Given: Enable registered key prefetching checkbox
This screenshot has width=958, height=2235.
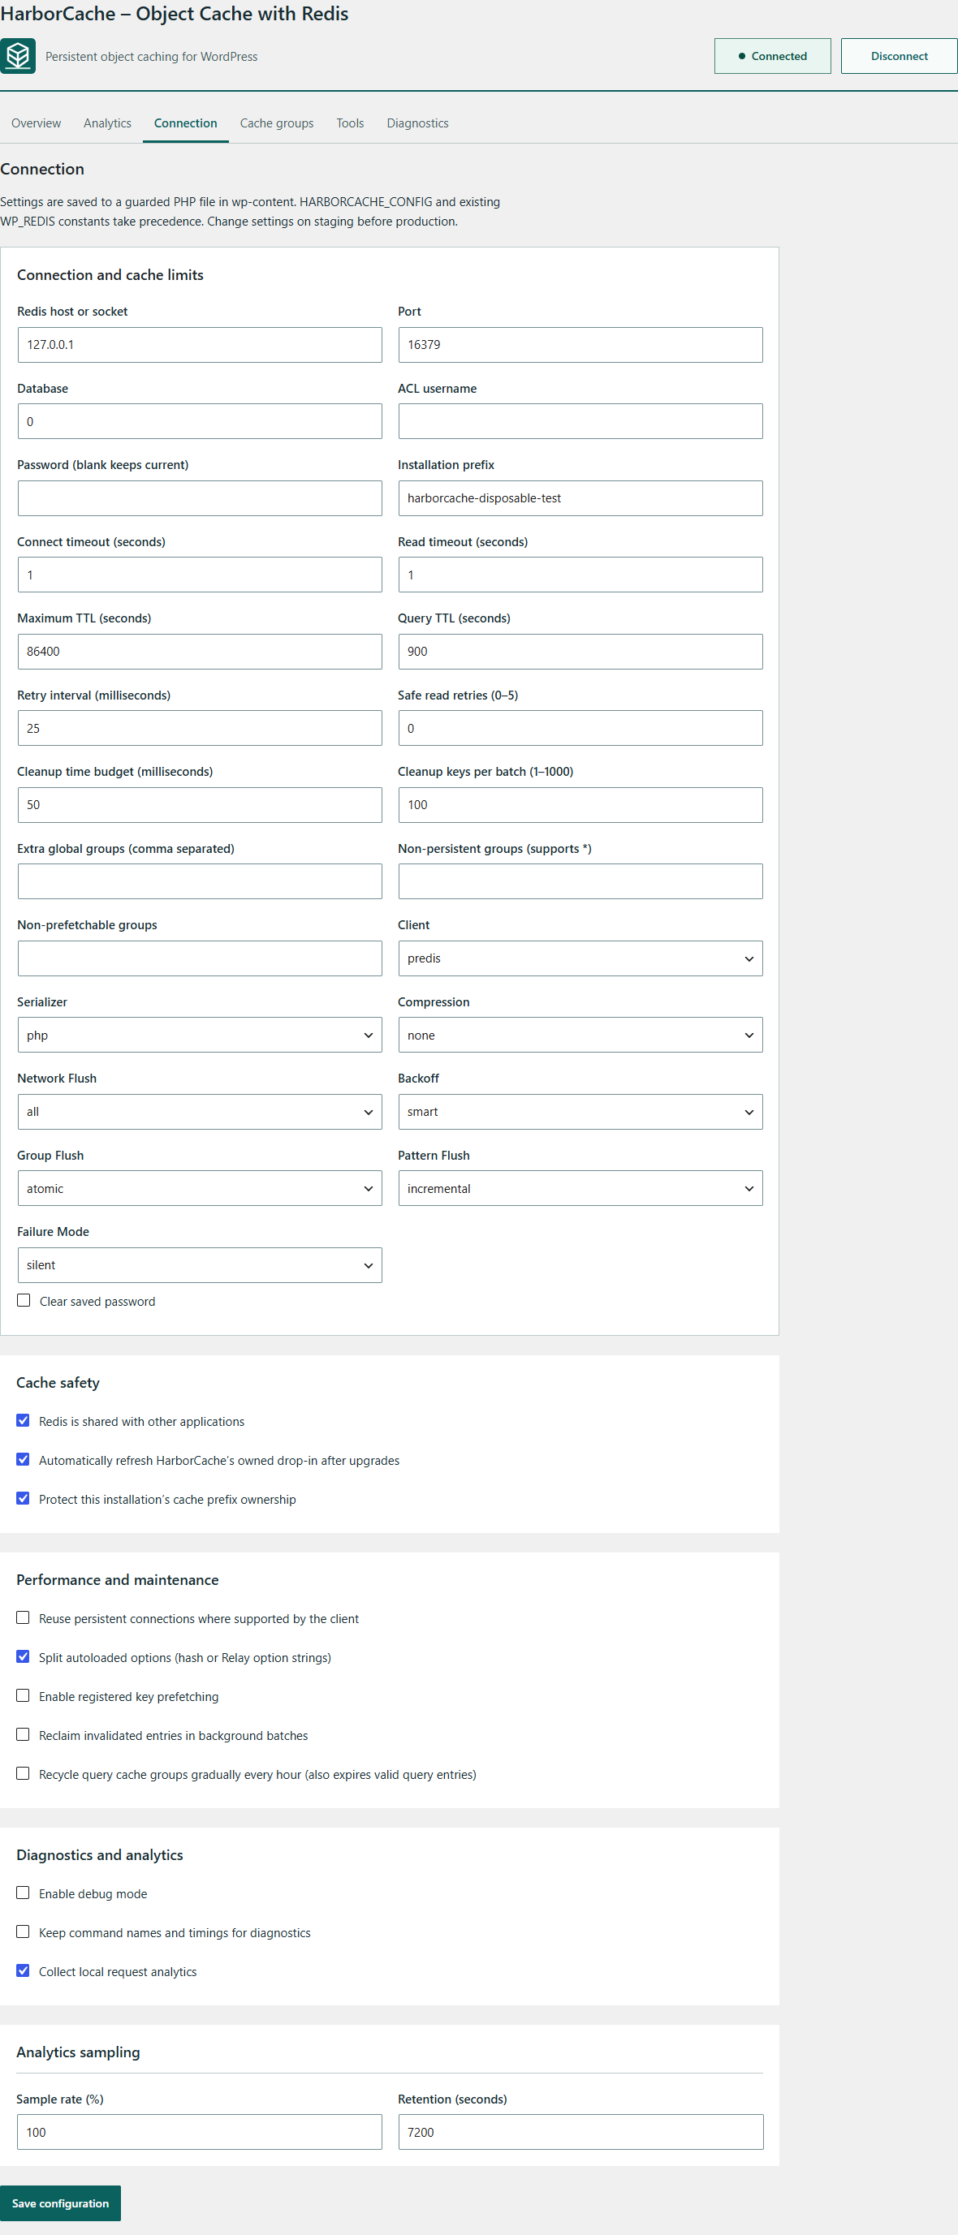Looking at the screenshot, I should (23, 1695).
